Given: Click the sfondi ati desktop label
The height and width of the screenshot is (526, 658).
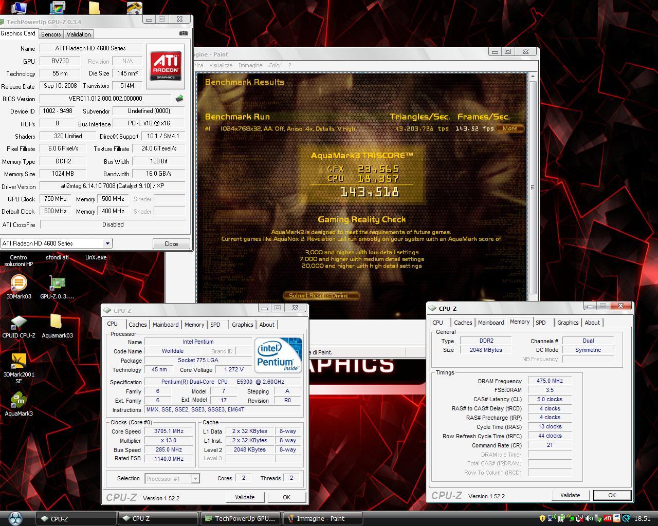Looking at the screenshot, I should 57,257.
